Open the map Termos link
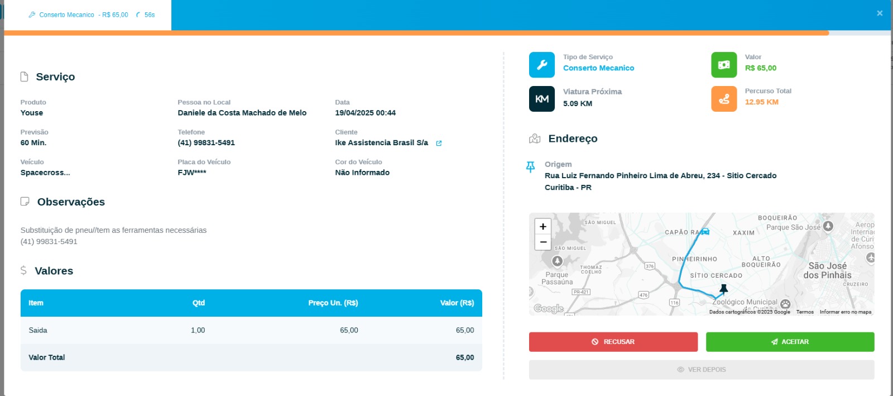This screenshot has height=396, width=893. click(804, 312)
